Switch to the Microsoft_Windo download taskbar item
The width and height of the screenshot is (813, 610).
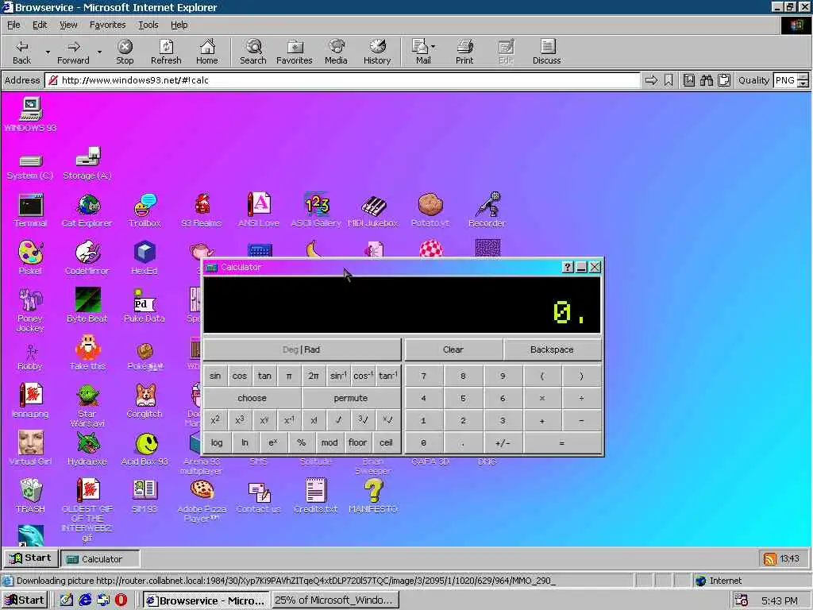(335, 600)
